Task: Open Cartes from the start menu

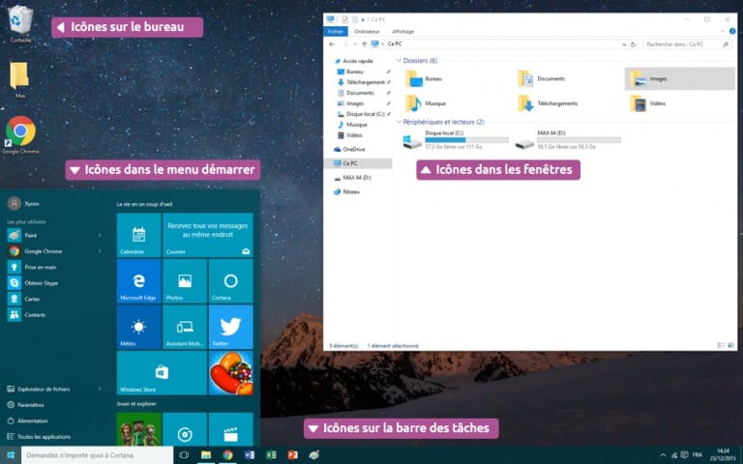Action: 52,299
